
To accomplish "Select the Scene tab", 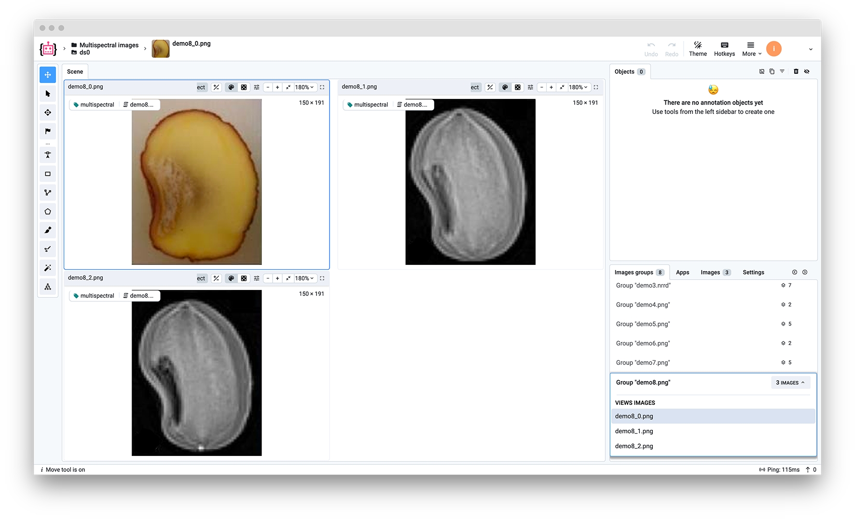I will point(75,71).
